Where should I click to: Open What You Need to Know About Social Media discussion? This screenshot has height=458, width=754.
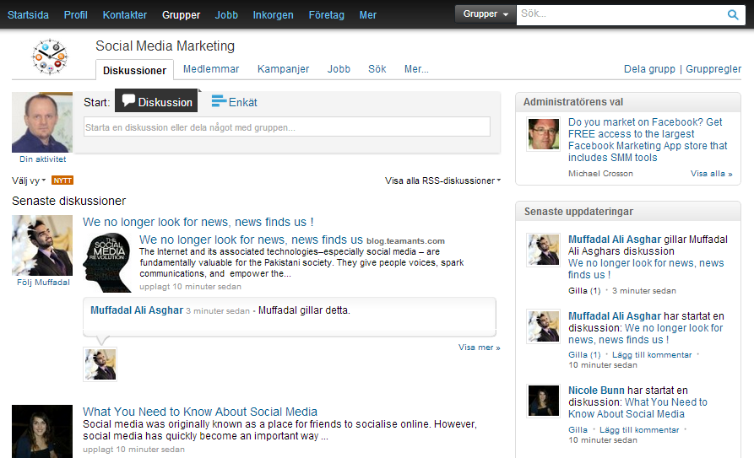(200, 412)
